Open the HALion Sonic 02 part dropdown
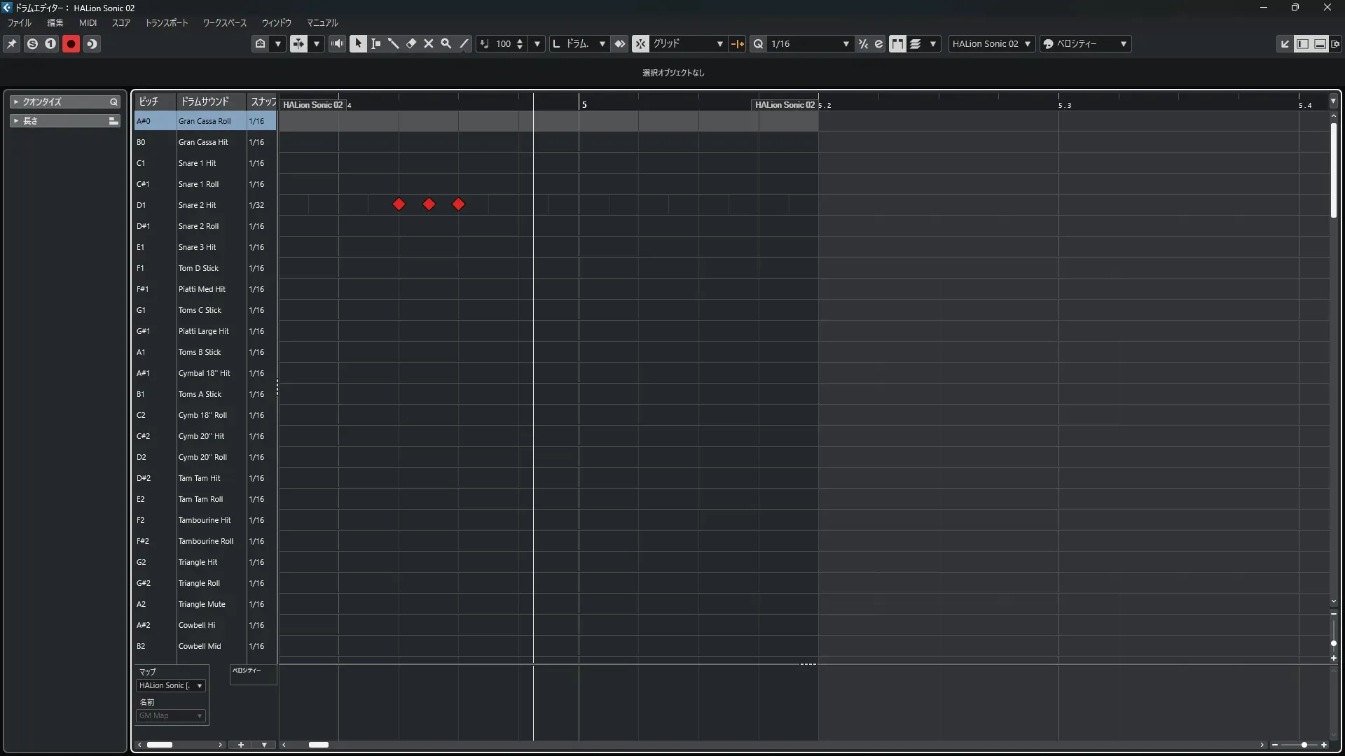 coord(991,43)
